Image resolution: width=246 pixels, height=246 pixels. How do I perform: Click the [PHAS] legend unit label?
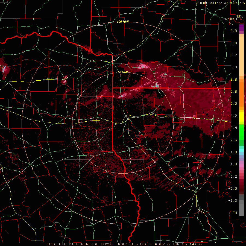(231, 19)
